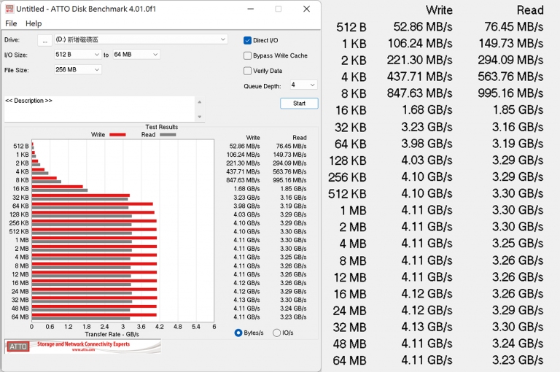Click the 16 KB gray read bar in chart
The width and height of the screenshot is (560, 372).
pyautogui.click(x=60, y=190)
